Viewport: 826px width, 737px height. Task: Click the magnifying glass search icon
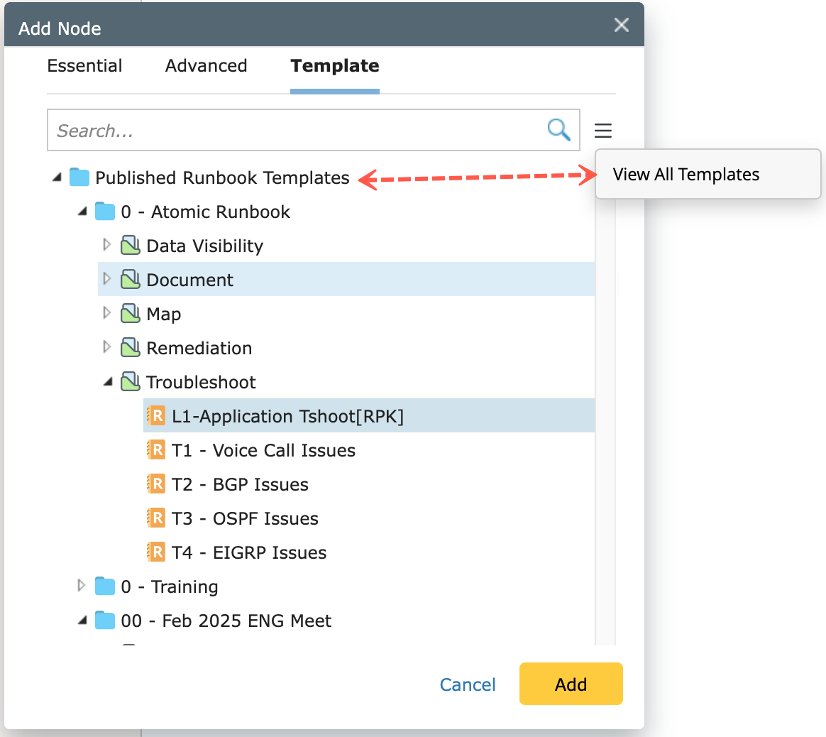pyautogui.click(x=558, y=130)
